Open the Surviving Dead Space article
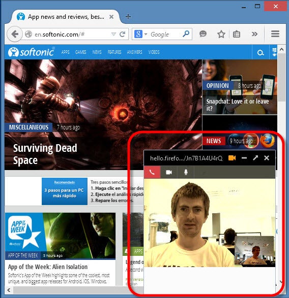The width and height of the screenshot is (289, 298). point(45,154)
